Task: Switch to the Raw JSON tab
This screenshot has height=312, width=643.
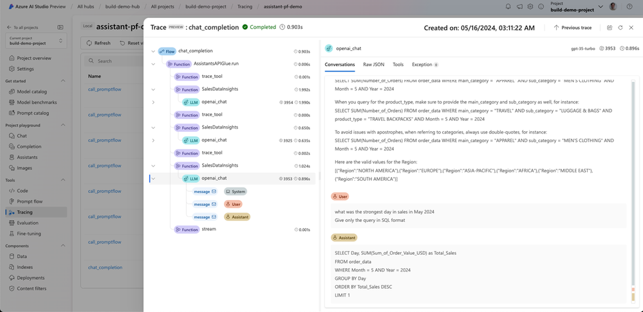Action: coord(373,65)
